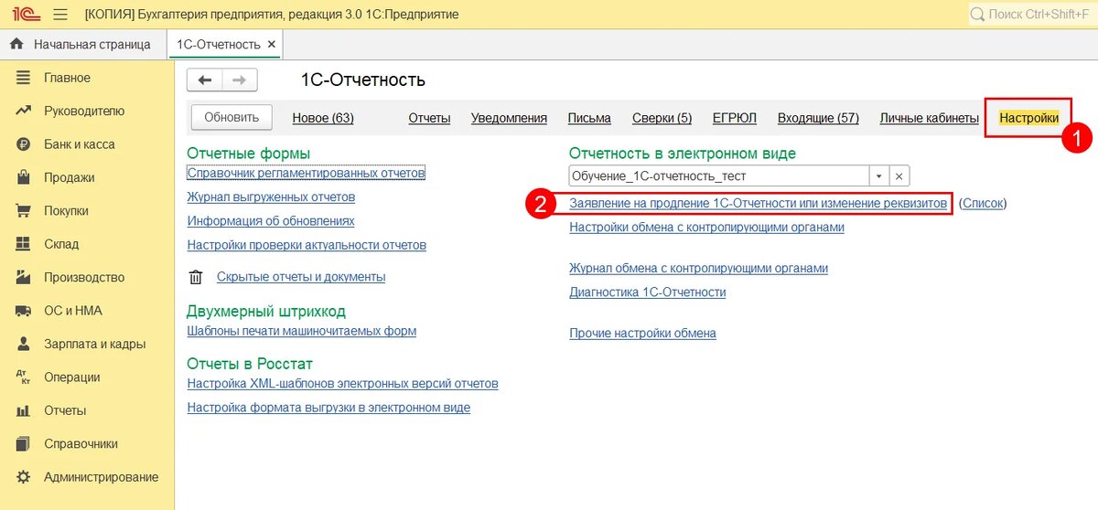Click the Главное sidebar icon
This screenshot has height=510, width=1098.
(x=24, y=78)
